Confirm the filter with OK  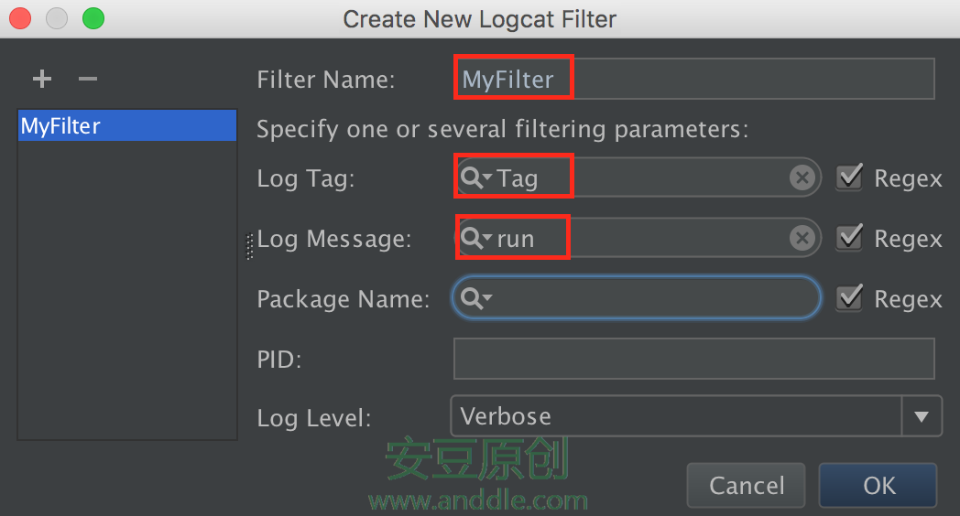click(x=878, y=485)
